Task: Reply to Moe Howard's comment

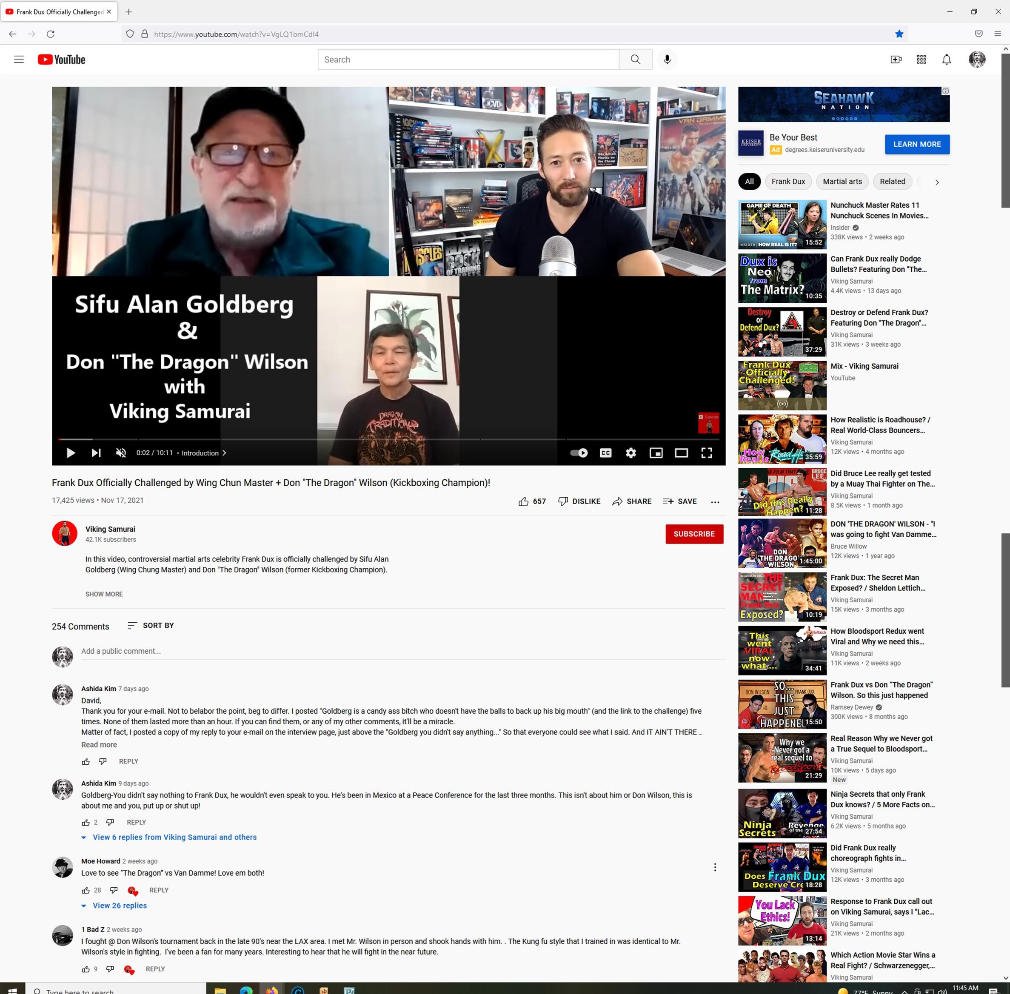Action: point(159,890)
